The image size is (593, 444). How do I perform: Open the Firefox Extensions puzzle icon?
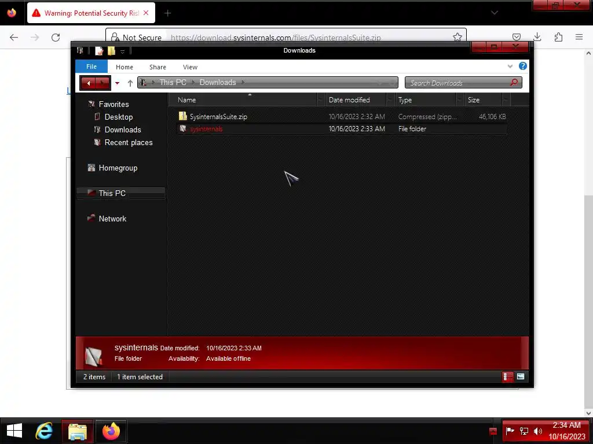558,37
